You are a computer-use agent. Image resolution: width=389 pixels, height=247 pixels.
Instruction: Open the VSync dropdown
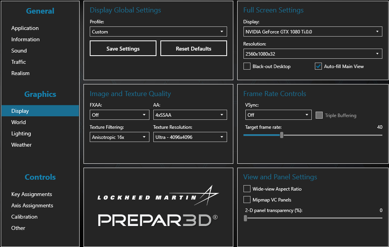click(x=278, y=115)
